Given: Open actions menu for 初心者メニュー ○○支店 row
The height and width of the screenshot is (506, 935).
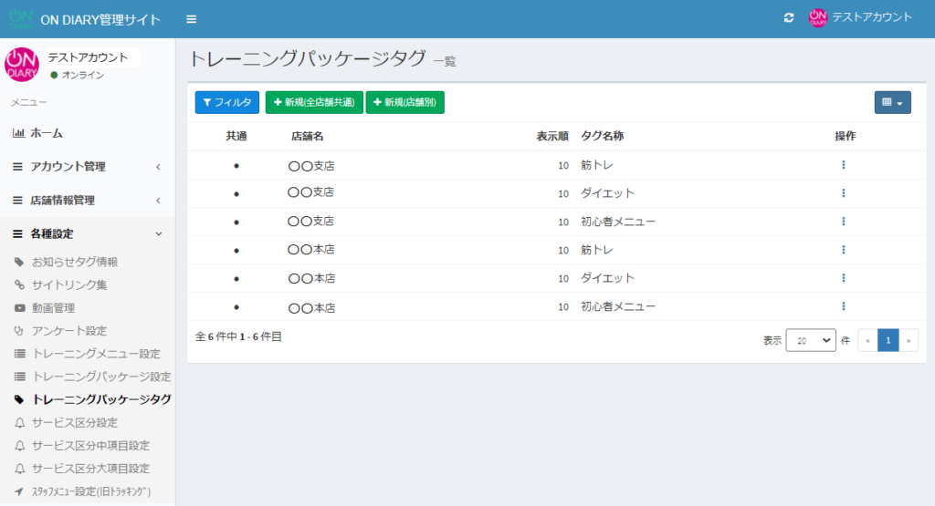Looking at the screenshot, I should click(x=844, y=222).
